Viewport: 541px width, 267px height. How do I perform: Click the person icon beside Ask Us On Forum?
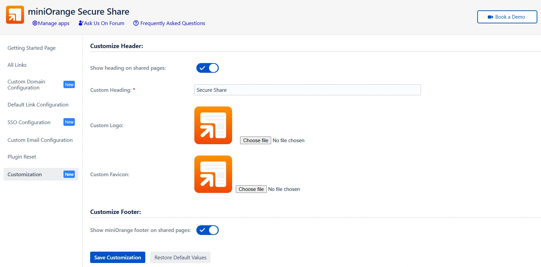(x=80, y=23)
